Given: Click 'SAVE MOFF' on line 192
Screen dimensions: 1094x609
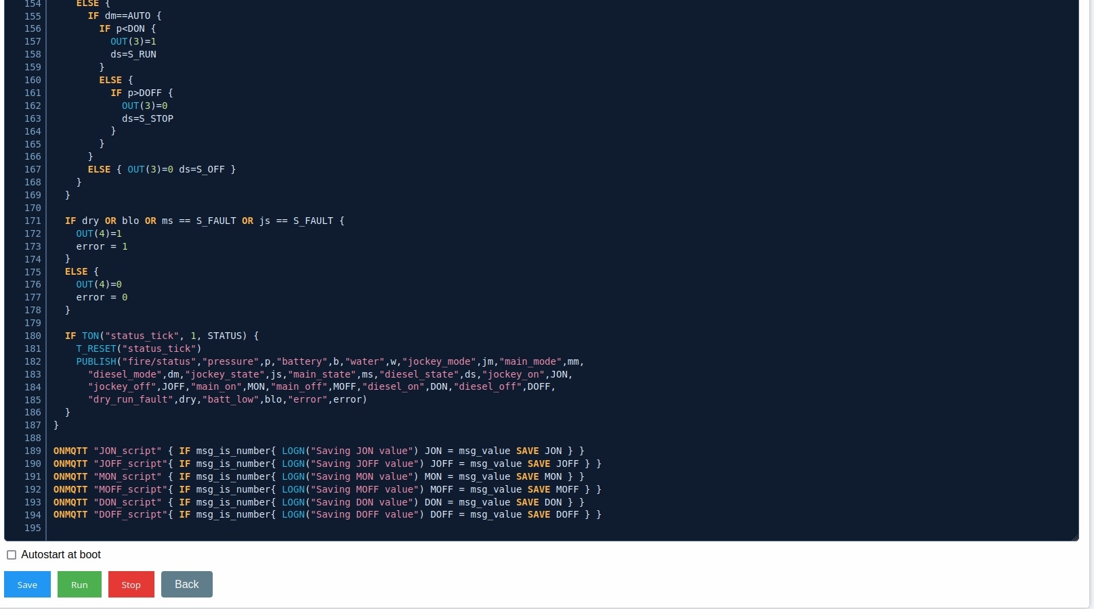Looking at the screenshot, I should pos(554,489).
